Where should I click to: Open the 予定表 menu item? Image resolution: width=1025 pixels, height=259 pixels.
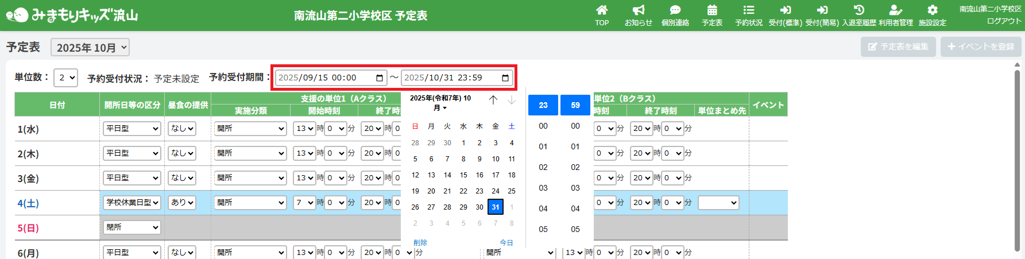tap(711, 16)
